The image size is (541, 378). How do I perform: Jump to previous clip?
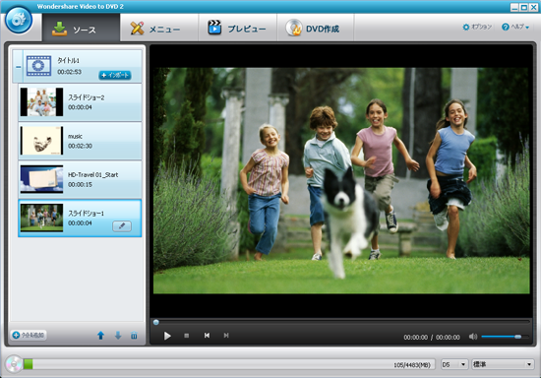[207, 336]
